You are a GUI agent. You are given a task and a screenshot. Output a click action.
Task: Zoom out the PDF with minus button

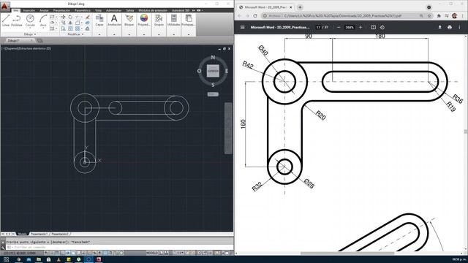(x=339, y=28)
